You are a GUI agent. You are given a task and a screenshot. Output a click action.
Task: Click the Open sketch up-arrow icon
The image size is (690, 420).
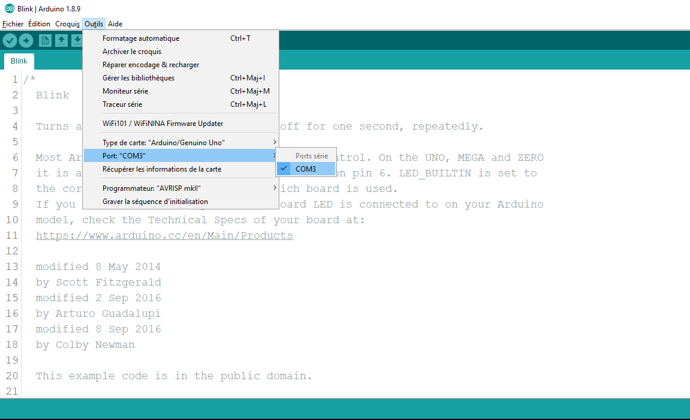coord(61,41)
